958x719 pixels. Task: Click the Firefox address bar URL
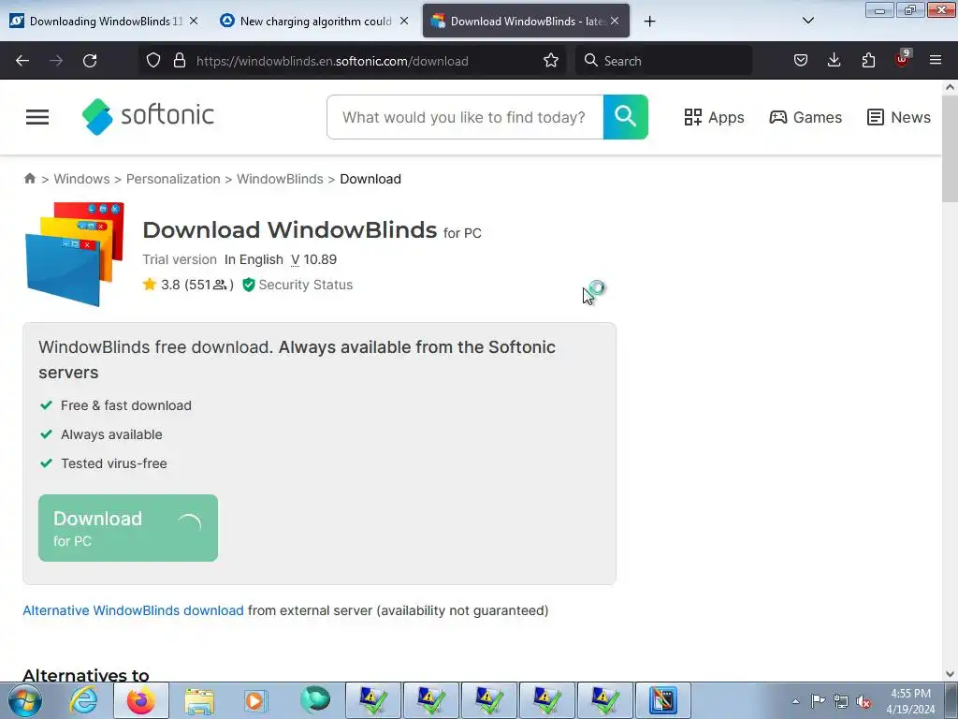click(332, 61)
